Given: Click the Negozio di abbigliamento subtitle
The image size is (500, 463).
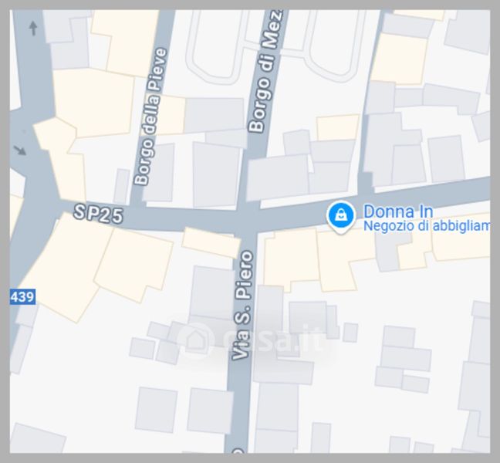Looking at the screenshot, I should (x=427, y=226).
